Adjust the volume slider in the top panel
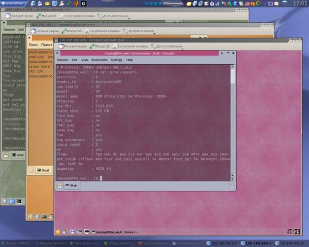The image size is (309, 247). [174, 3]
